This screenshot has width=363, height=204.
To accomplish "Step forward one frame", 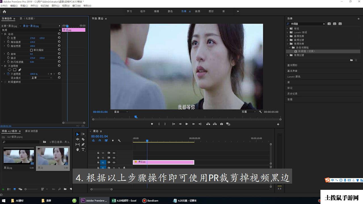I will [193, 124].
